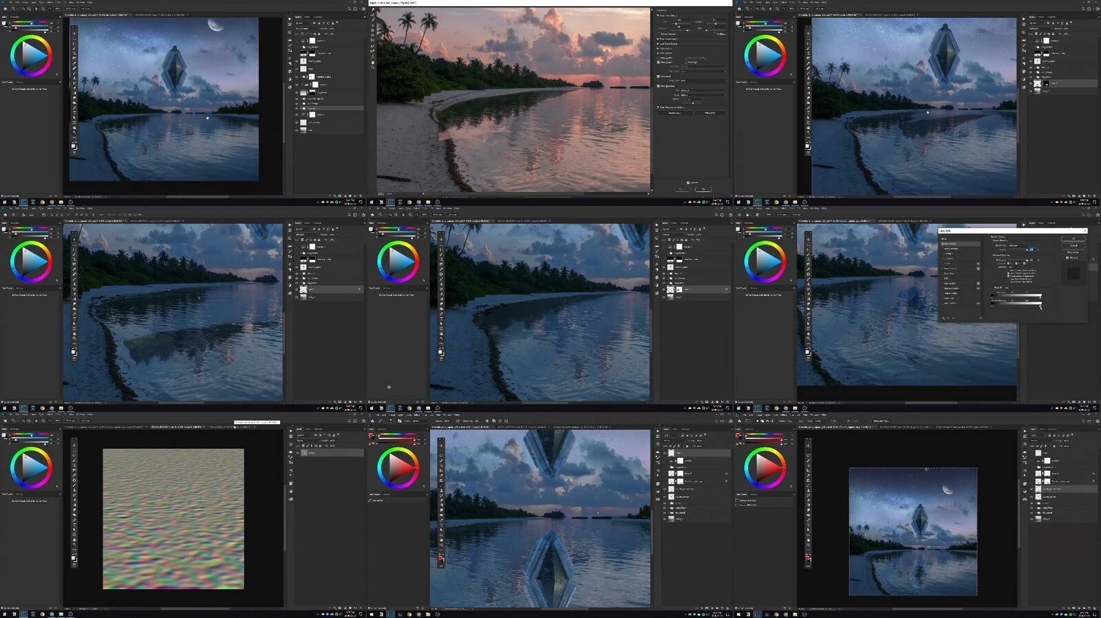1101x618 pixels.
Task: Add another Stroke effect in the Layer Style dialog
Action: [x=978, y=263]
